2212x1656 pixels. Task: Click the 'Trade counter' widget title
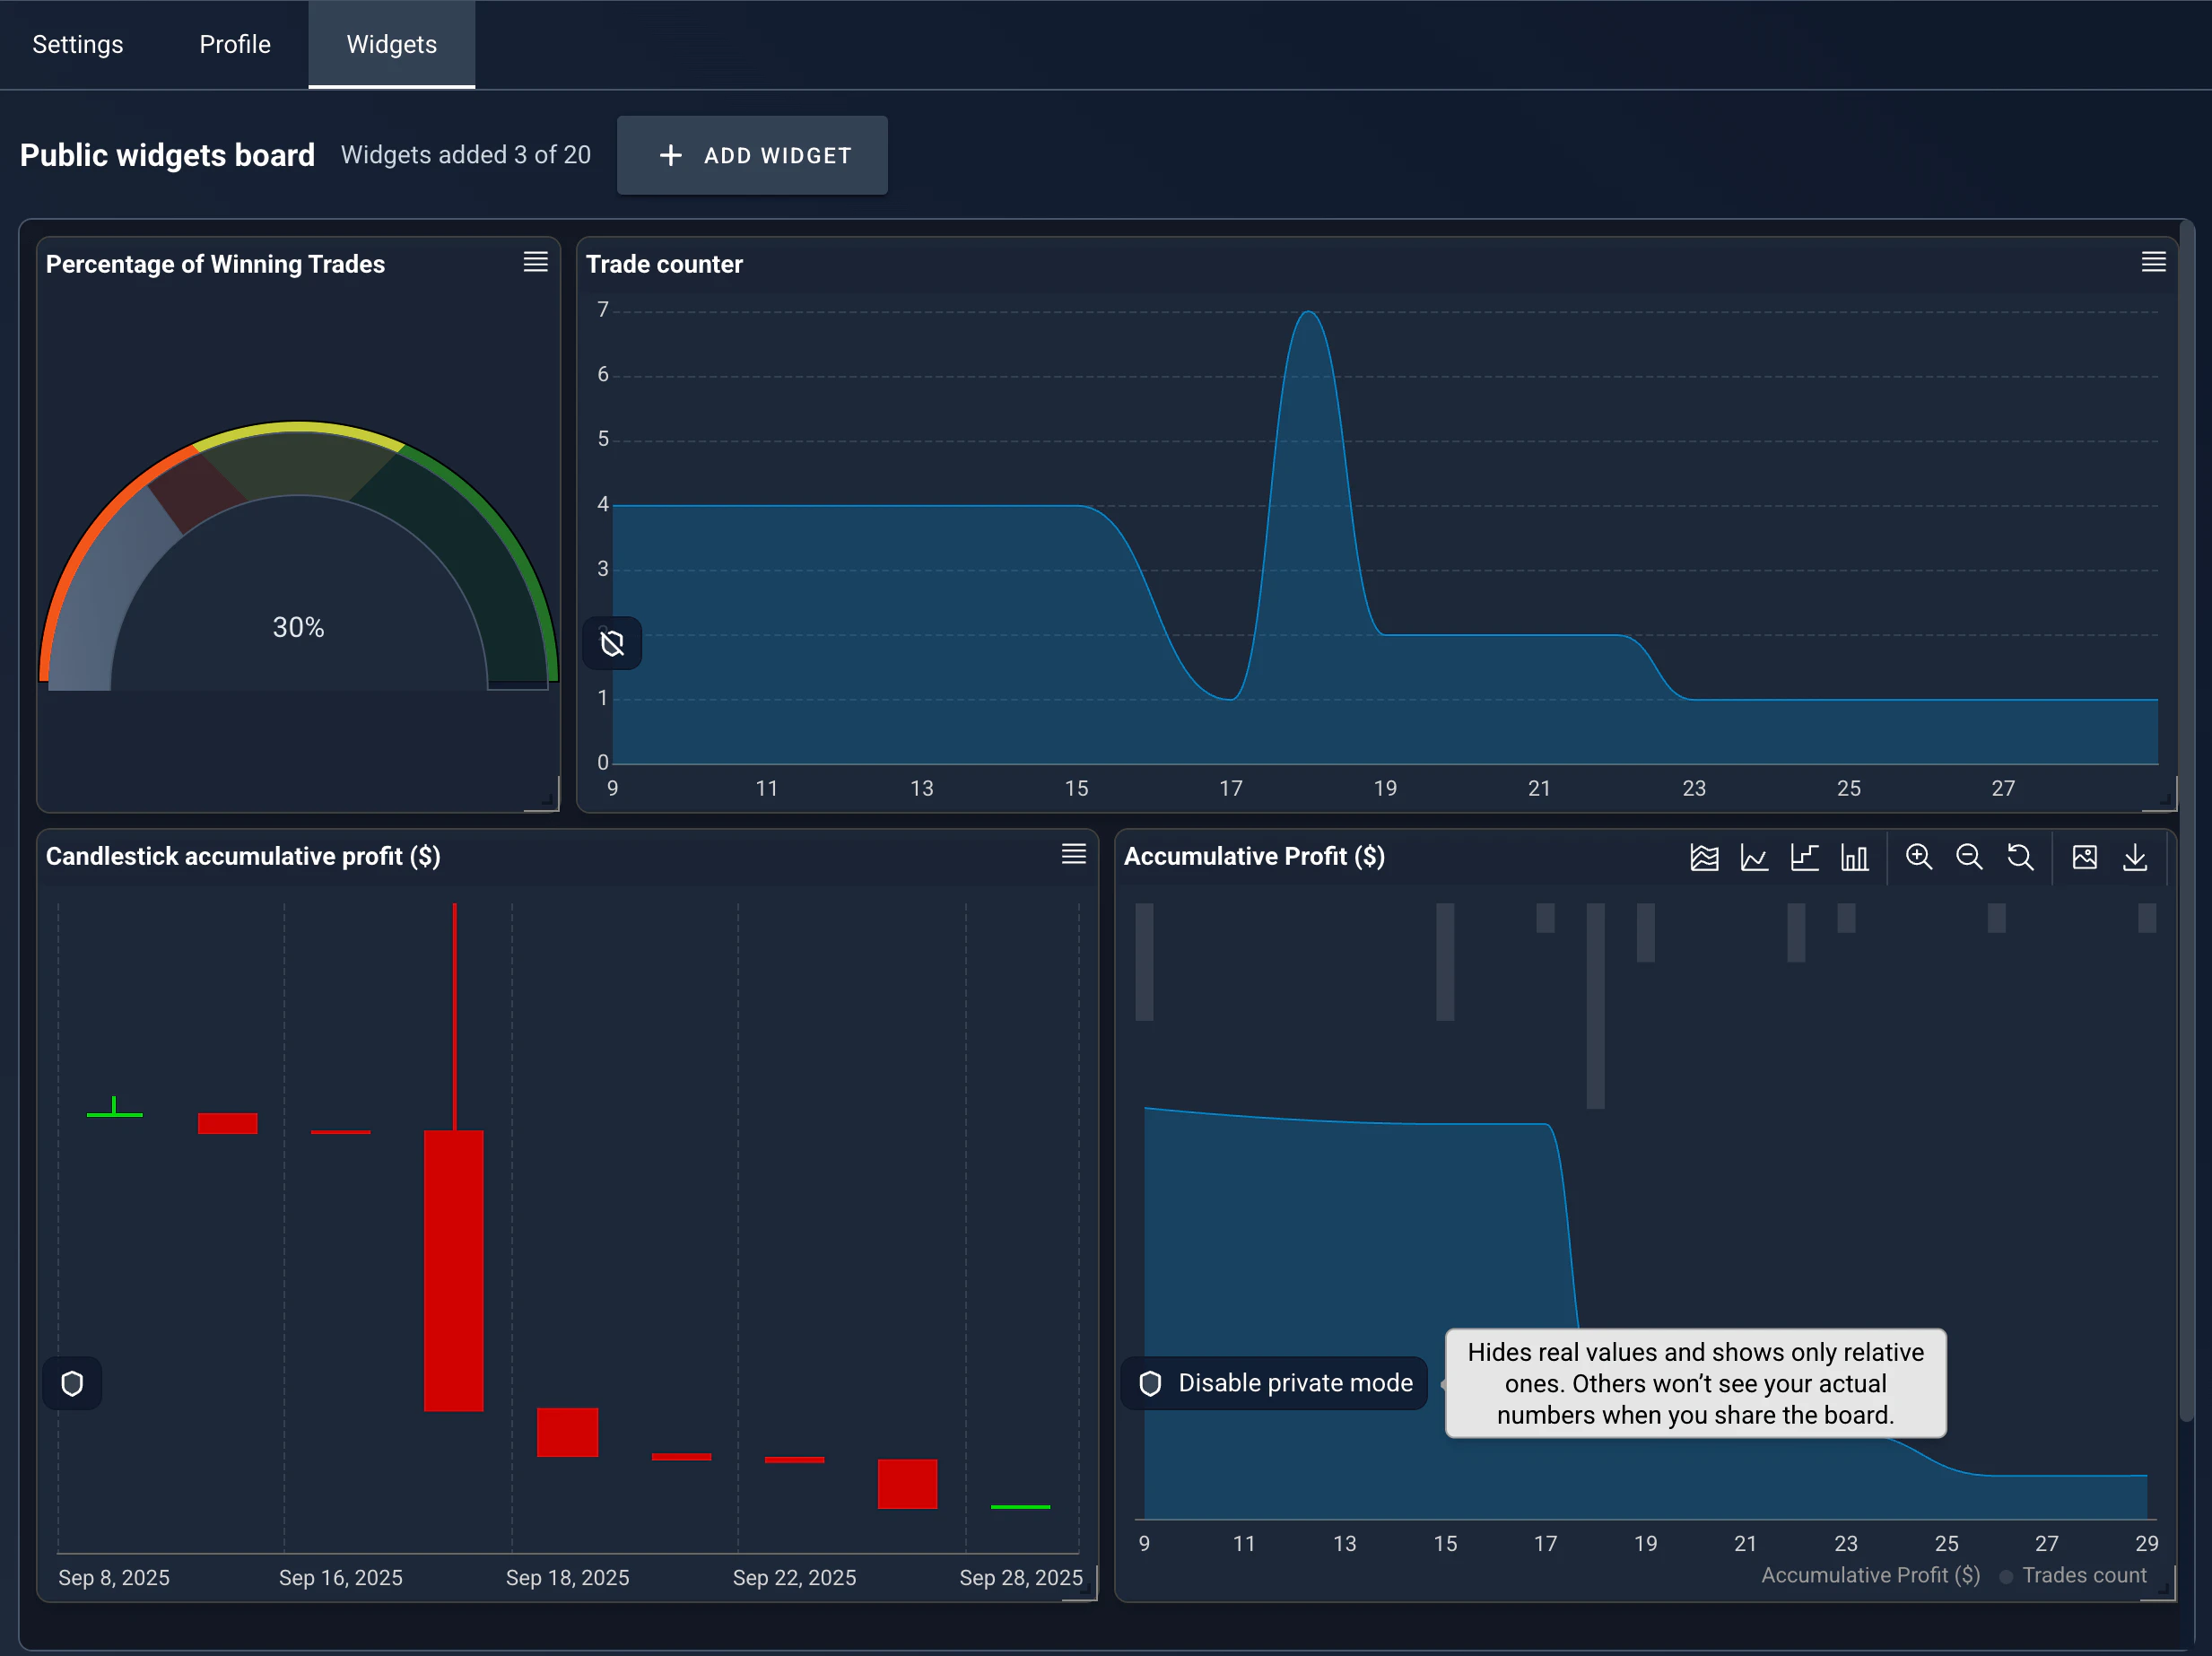(x=664, y=264)
